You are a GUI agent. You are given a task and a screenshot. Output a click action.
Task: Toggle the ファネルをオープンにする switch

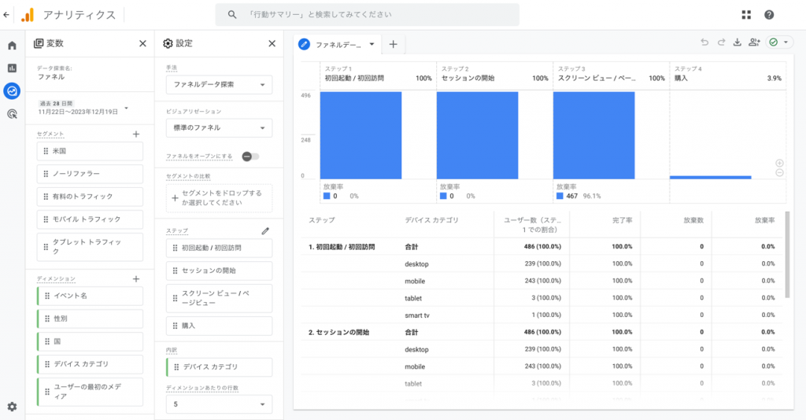pyautogui.click(x=250, y=157)
